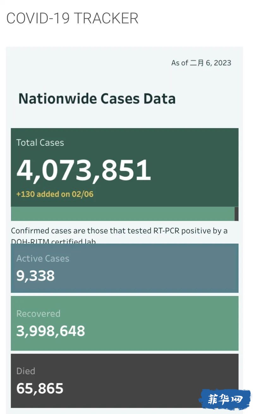Screen dimensions: 254x414
Task: Open the Died card
Action: [x=124, y=381]
